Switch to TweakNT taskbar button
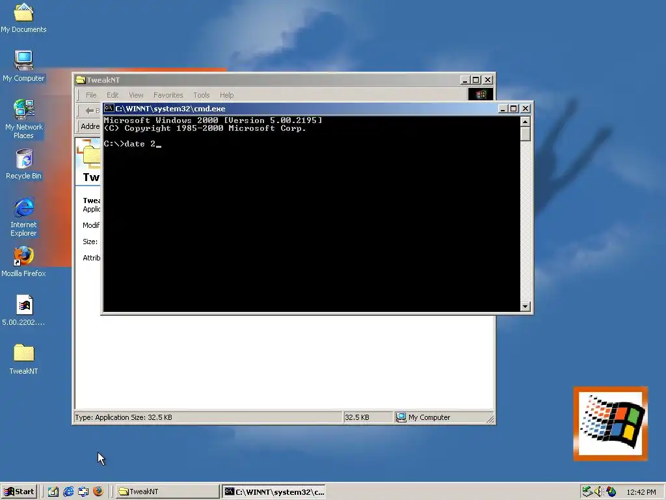This screenshot has height=500, width=666. click(167, 492)
